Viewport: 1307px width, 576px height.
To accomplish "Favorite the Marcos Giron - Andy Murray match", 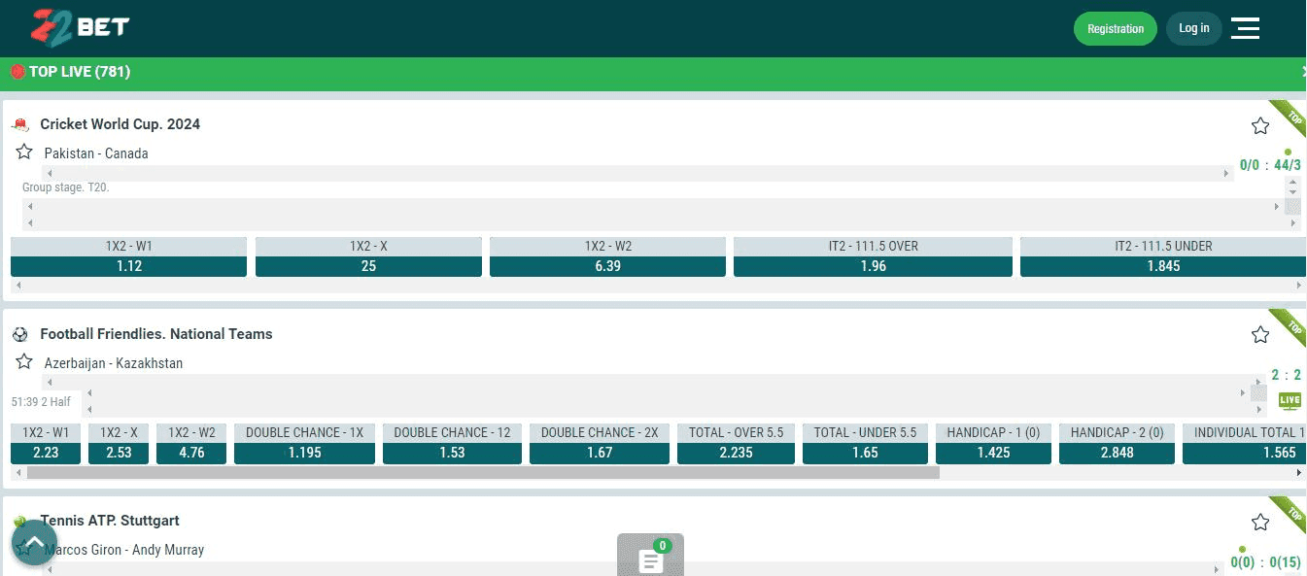I will 23,548.
